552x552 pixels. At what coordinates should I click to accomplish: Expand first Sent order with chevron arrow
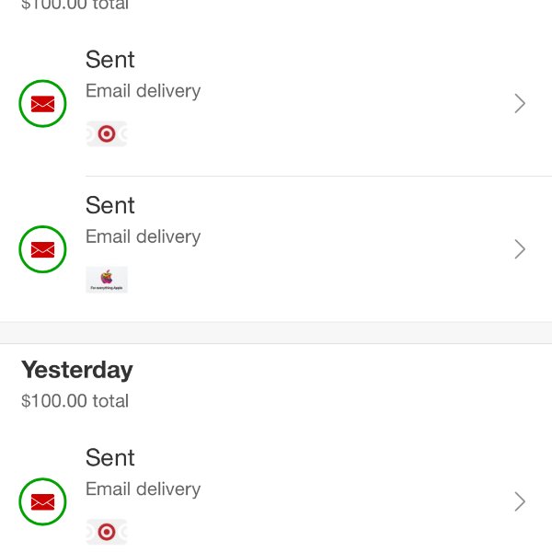click(x=520, y=103)
